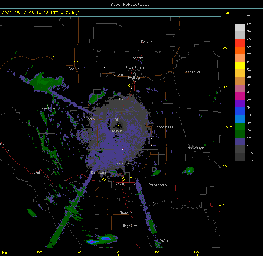Click the yellow v marker north of Limestone
Image resolution: width=263 pixels, height=256 pixels.
tap(53, 56)
